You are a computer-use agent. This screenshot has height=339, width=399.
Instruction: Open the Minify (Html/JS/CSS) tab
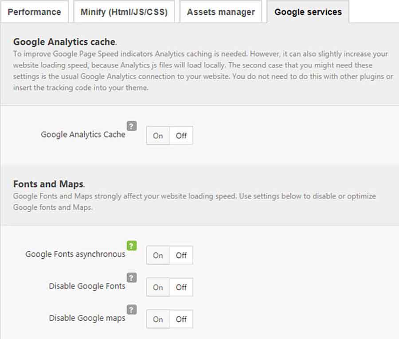point(124,12)
